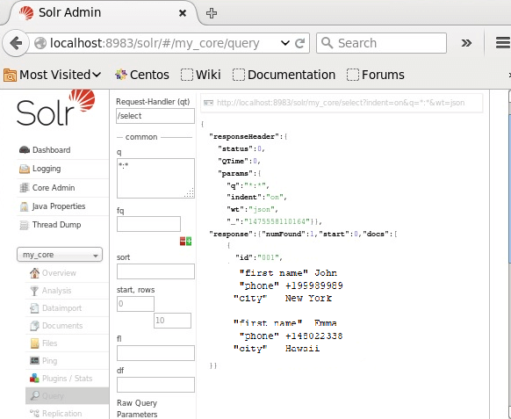Viewport: 511px width, 419px height.
Task: Open the browser hamburger menu
Action: tap(503, 43)
